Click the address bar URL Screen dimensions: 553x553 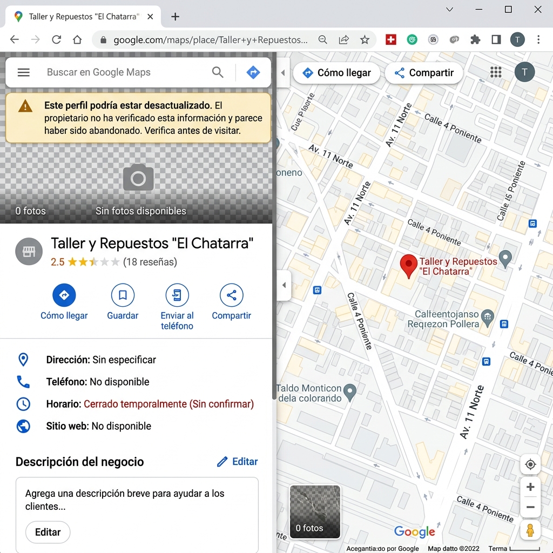tap(211, 40)
